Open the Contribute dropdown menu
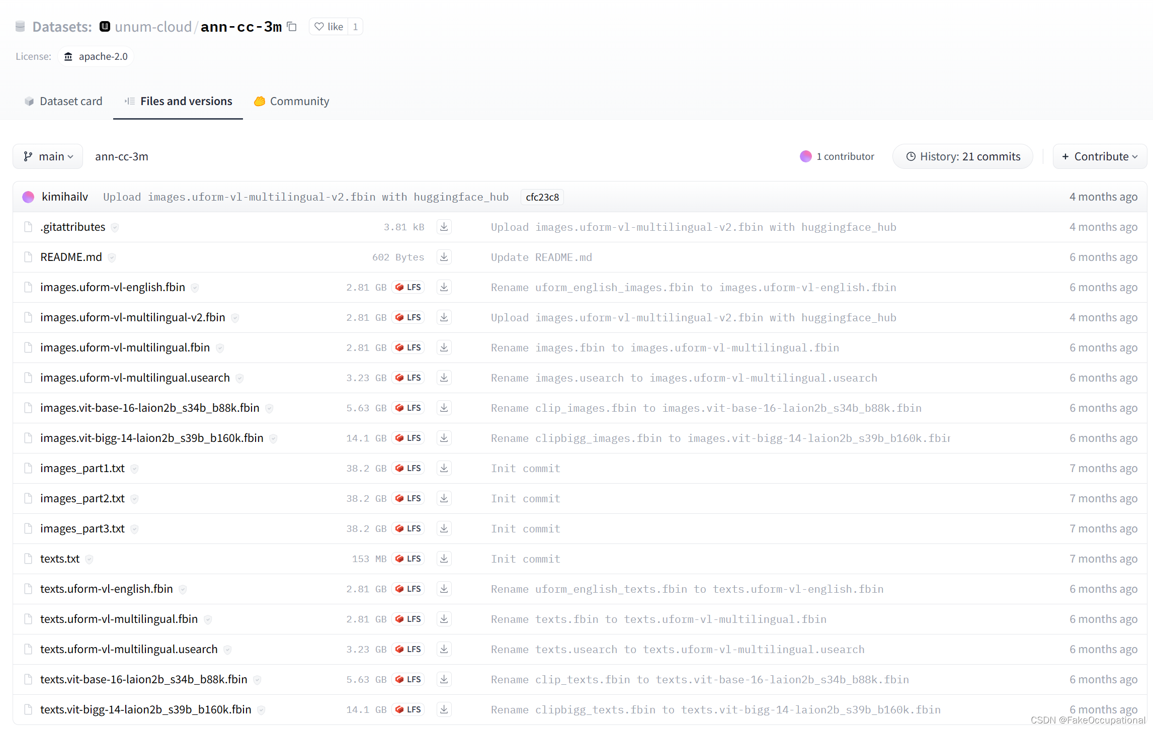The height and width of the screenshot is (730, 1153). point(1099,156)
